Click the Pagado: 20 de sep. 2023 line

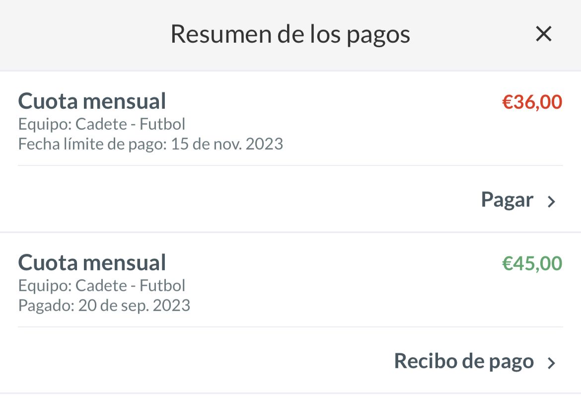104,305
